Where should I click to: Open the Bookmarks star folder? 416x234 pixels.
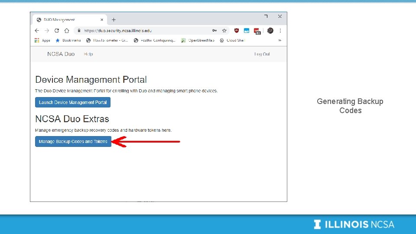point(68,40)
